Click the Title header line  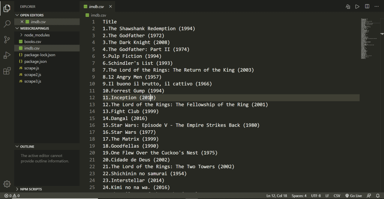click(110, 22)
